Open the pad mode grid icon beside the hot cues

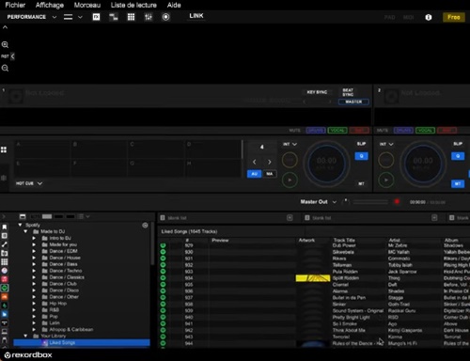point(4,149)
